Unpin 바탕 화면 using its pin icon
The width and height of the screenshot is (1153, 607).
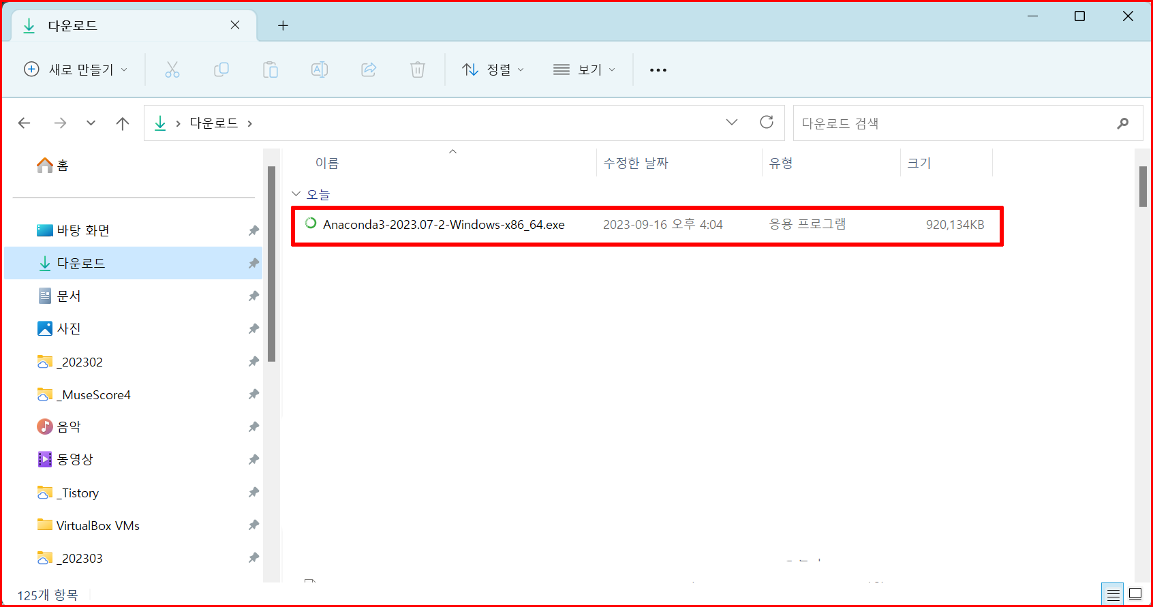point(253,230)
